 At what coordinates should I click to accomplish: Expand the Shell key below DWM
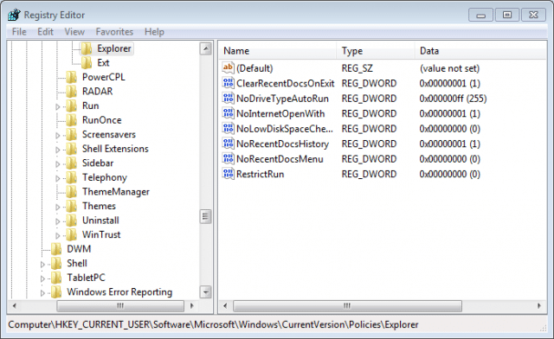pos(42,264)
